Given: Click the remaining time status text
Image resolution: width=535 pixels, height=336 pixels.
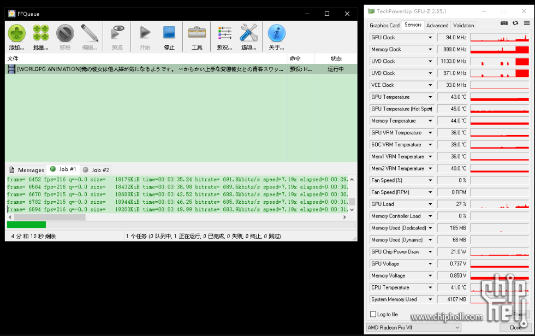Looking at the screenshot, I should (x=33, y=236).
